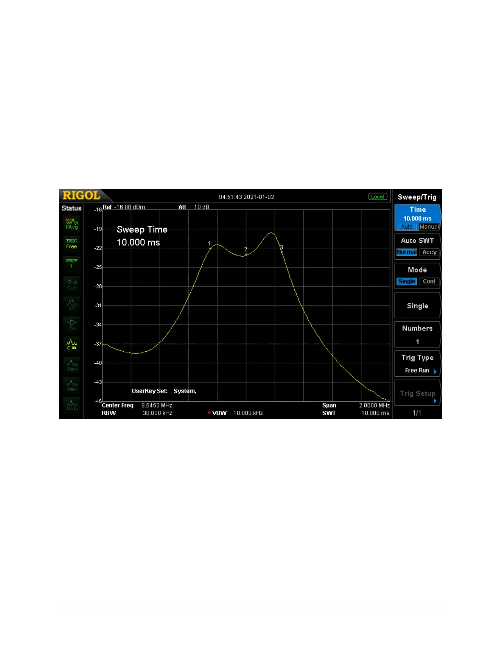Click the Att 10 dB readout
The width and height of the screenshot is (501, 648).
click(x=194, y=207)
